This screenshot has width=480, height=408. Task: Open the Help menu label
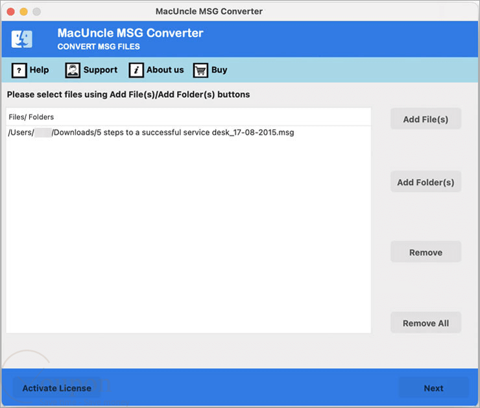tap(39, 70)
